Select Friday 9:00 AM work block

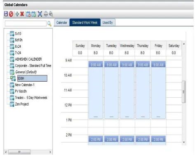[x=158, y=90]
